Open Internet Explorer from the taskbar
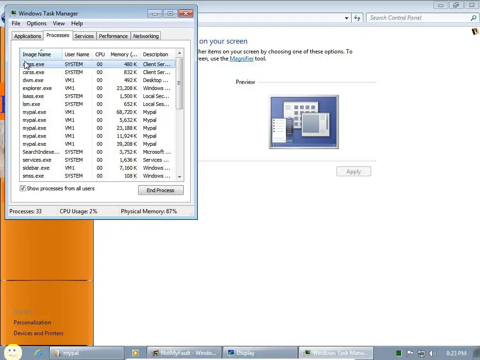The image size is (480, 360). coord(38,353)
